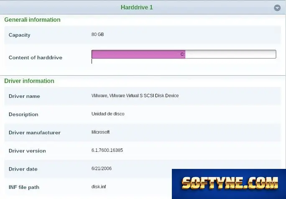286x199 pixels.
Task: Click the Harddrive 1 header title
Action: tap(137, 7)
